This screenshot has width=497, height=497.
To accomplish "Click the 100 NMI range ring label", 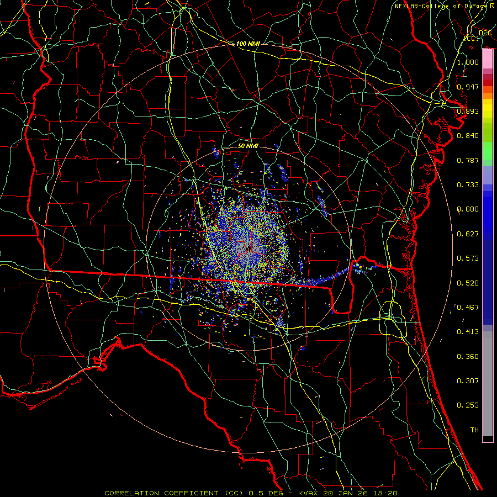I will [248, 44].
